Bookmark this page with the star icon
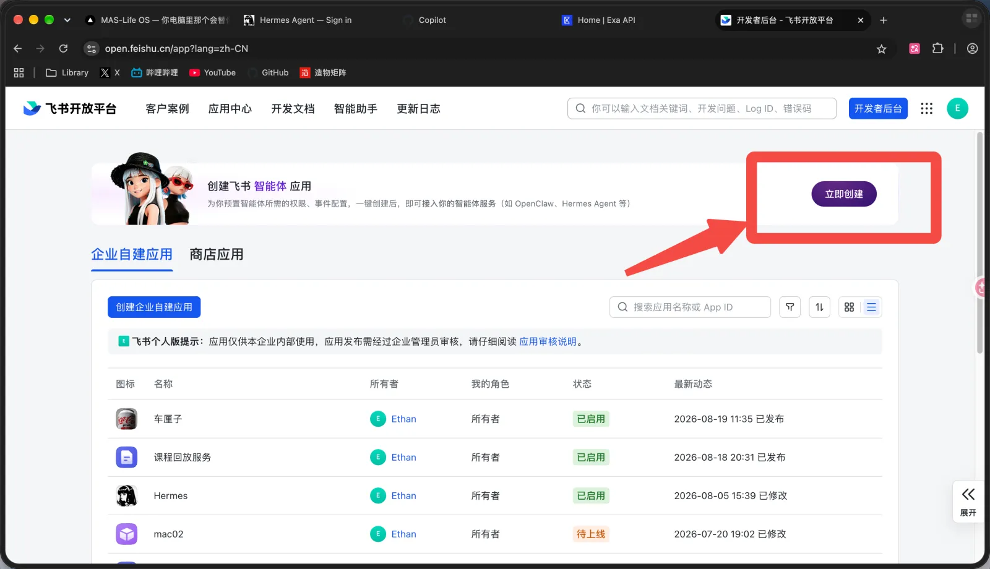The height and width of the screenshot is (569, 990). (882, 49)
